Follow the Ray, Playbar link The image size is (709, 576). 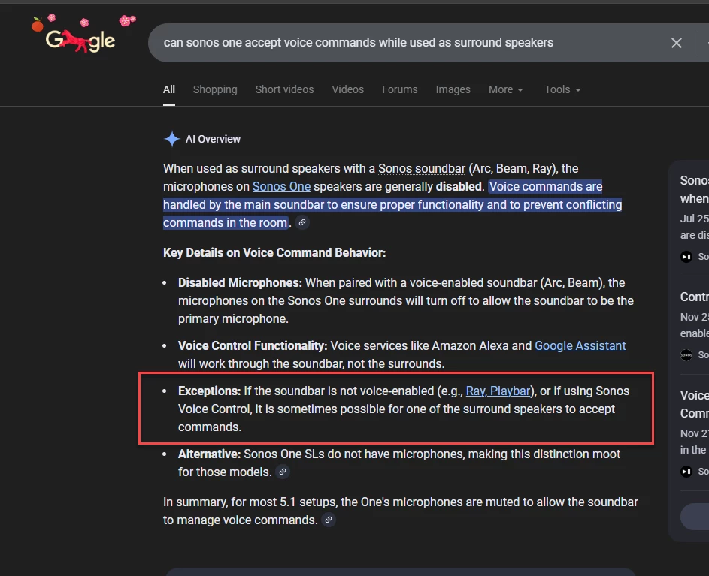tap(498, 391)
